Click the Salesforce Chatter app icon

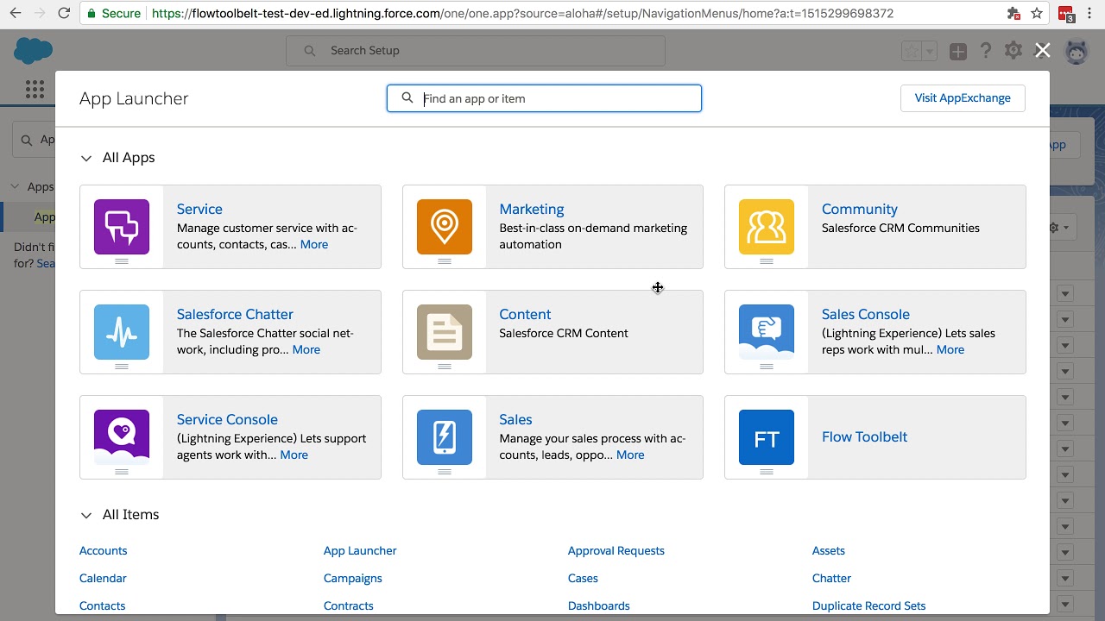[x=122, y=332]
